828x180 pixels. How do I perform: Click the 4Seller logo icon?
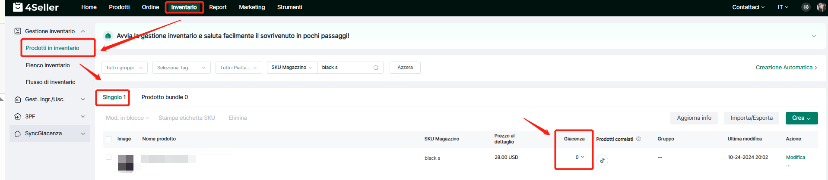(18, 7)
